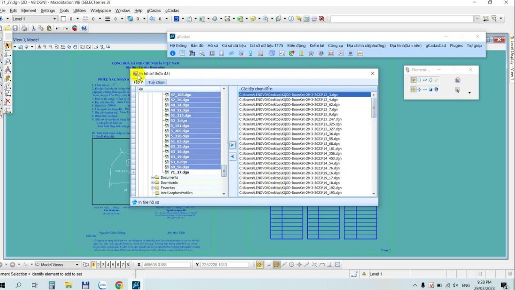Click the key-in text field in top toolbar

402,19
